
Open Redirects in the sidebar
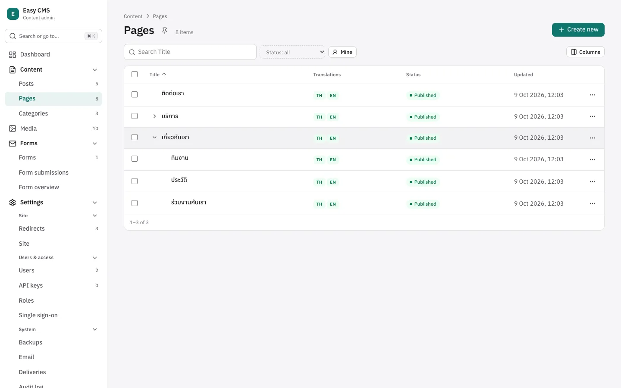pyautogui.click(x=53, y=228)
